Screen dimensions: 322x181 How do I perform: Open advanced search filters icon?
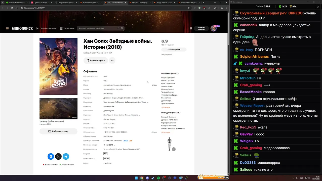point(118,28)
